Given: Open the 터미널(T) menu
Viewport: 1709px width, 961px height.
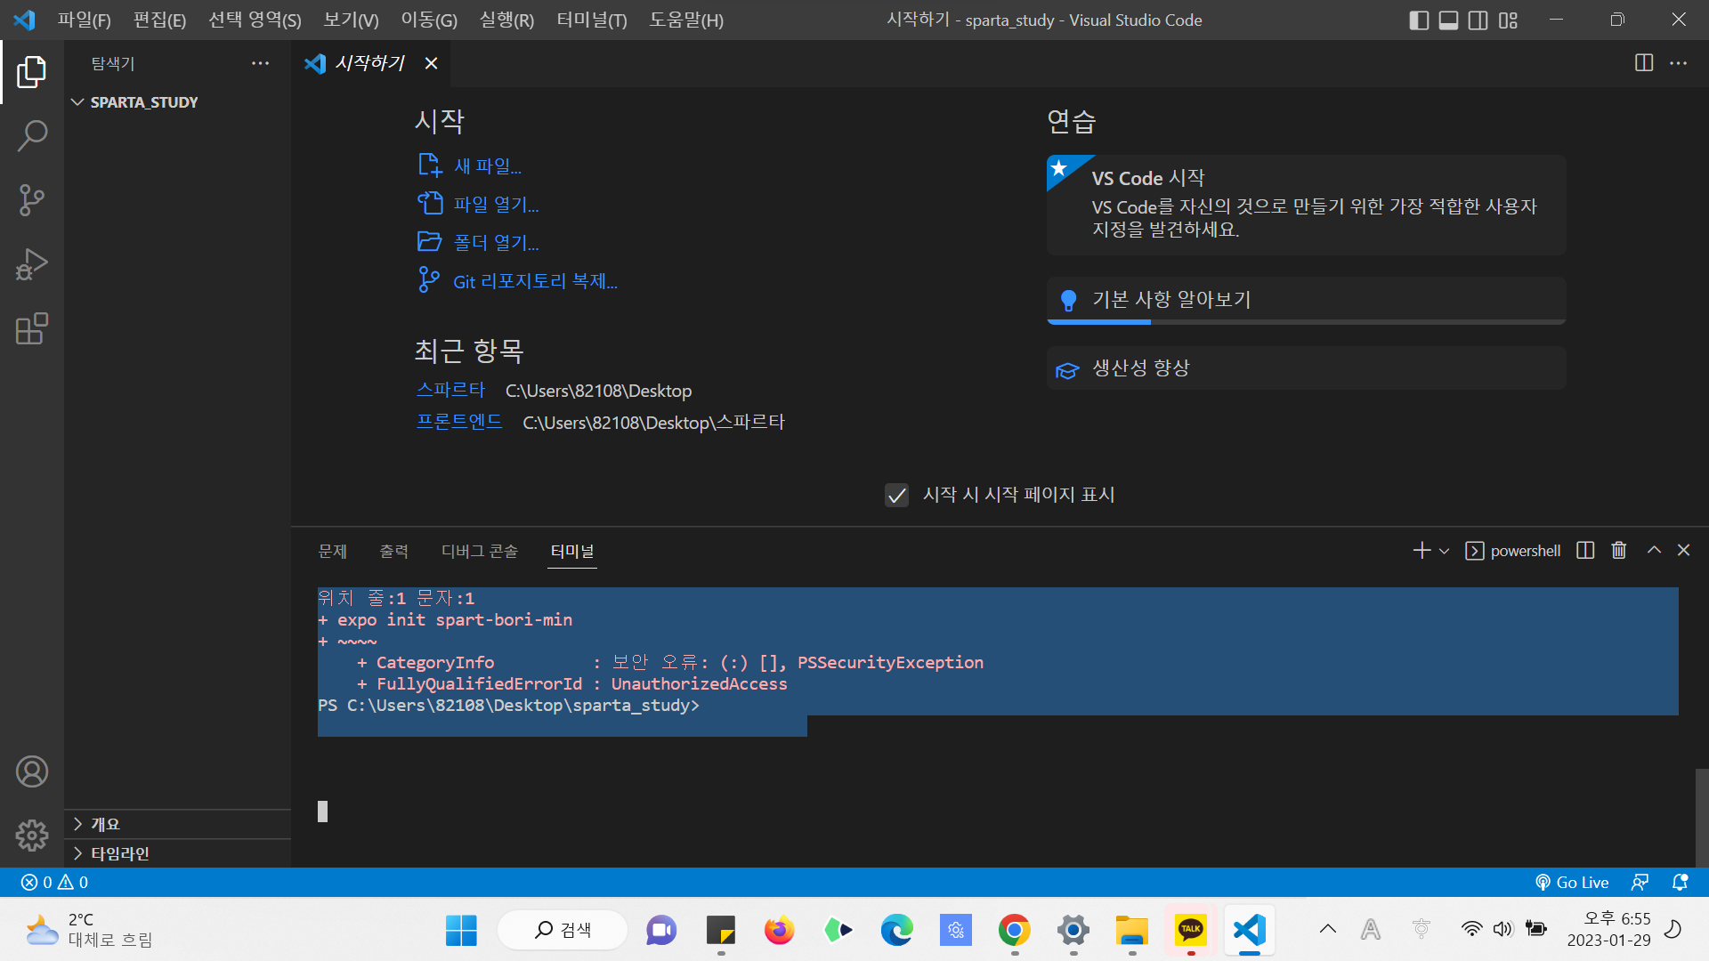Looking at the screenshot, I should point(592,20).
